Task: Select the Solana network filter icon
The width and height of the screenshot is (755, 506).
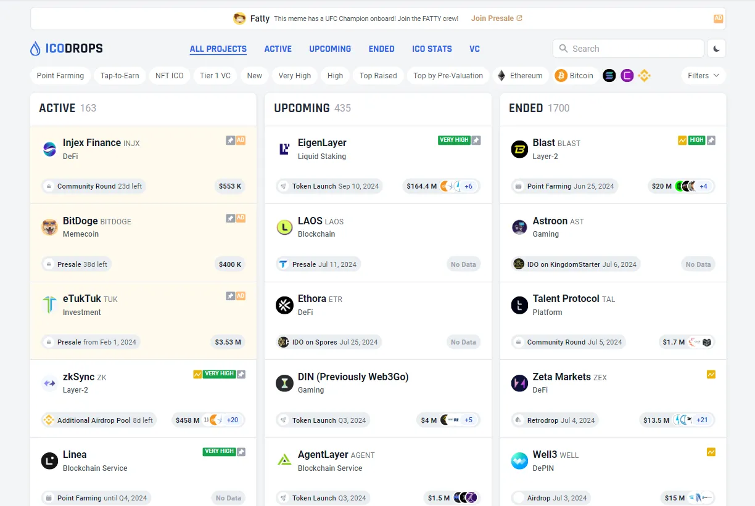Action: pos(608,75)
